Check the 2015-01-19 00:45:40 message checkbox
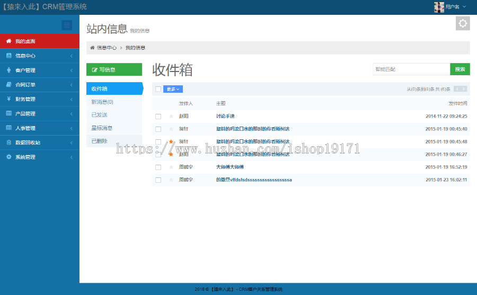This screenshot has height=295, width=477. click(x=158, y=129)
